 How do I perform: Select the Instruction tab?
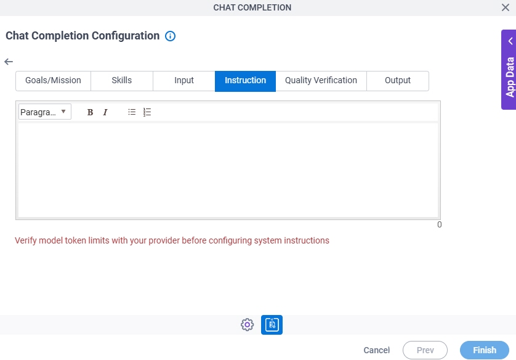click(x=245, y=81)
